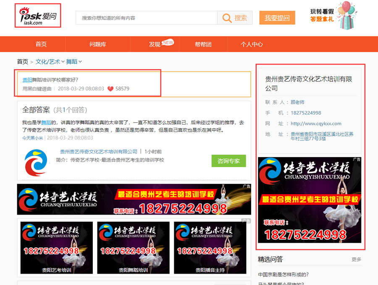Screen dimensions: 378x285
Task: Click the 舞蹈 link in the answer text
Action: 46,122
